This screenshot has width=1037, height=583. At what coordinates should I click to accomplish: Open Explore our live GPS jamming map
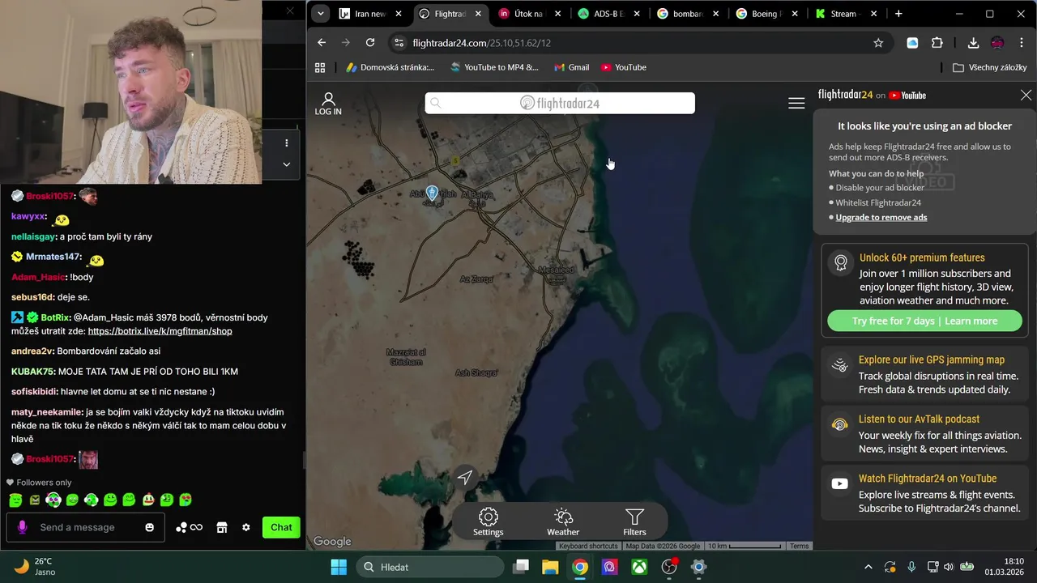coord(924,374)
